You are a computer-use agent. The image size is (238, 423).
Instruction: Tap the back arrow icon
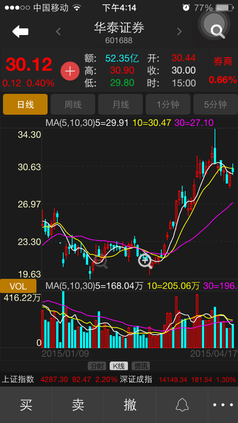(21, 32)
